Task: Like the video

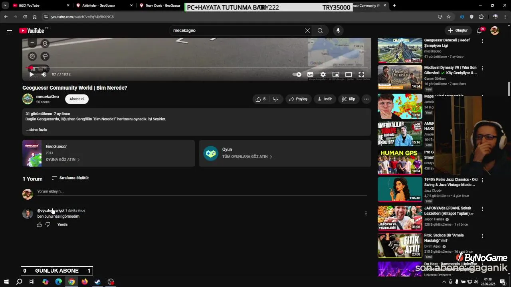Action: coord(261,99)
